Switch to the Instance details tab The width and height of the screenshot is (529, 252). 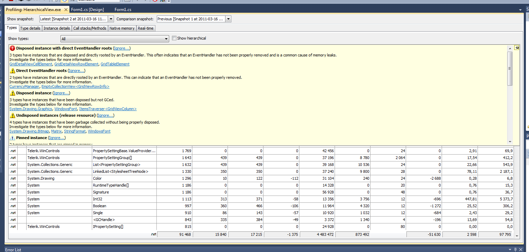click(57, 28)
